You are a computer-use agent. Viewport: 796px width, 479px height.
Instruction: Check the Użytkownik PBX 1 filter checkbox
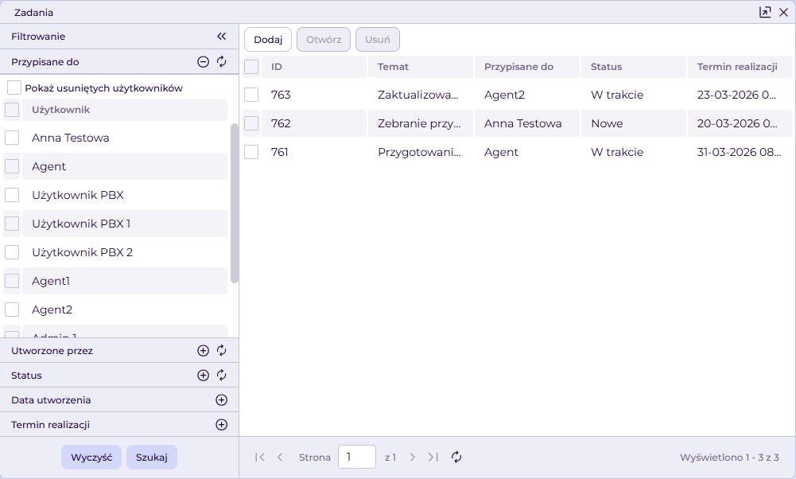[12, 224]
